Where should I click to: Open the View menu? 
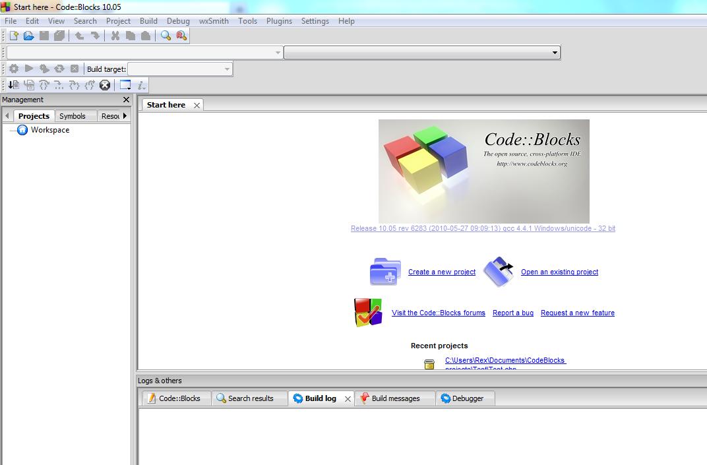coord(56,20)
